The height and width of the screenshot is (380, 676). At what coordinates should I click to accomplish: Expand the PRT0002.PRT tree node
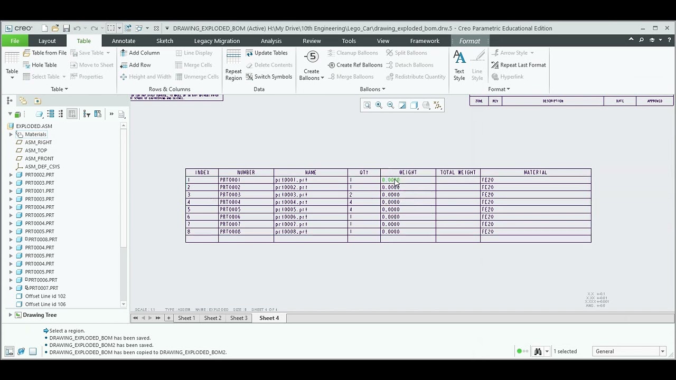coord(11,175)
